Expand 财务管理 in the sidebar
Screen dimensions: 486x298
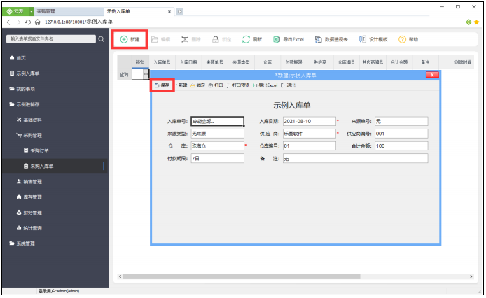click(29, 213)
